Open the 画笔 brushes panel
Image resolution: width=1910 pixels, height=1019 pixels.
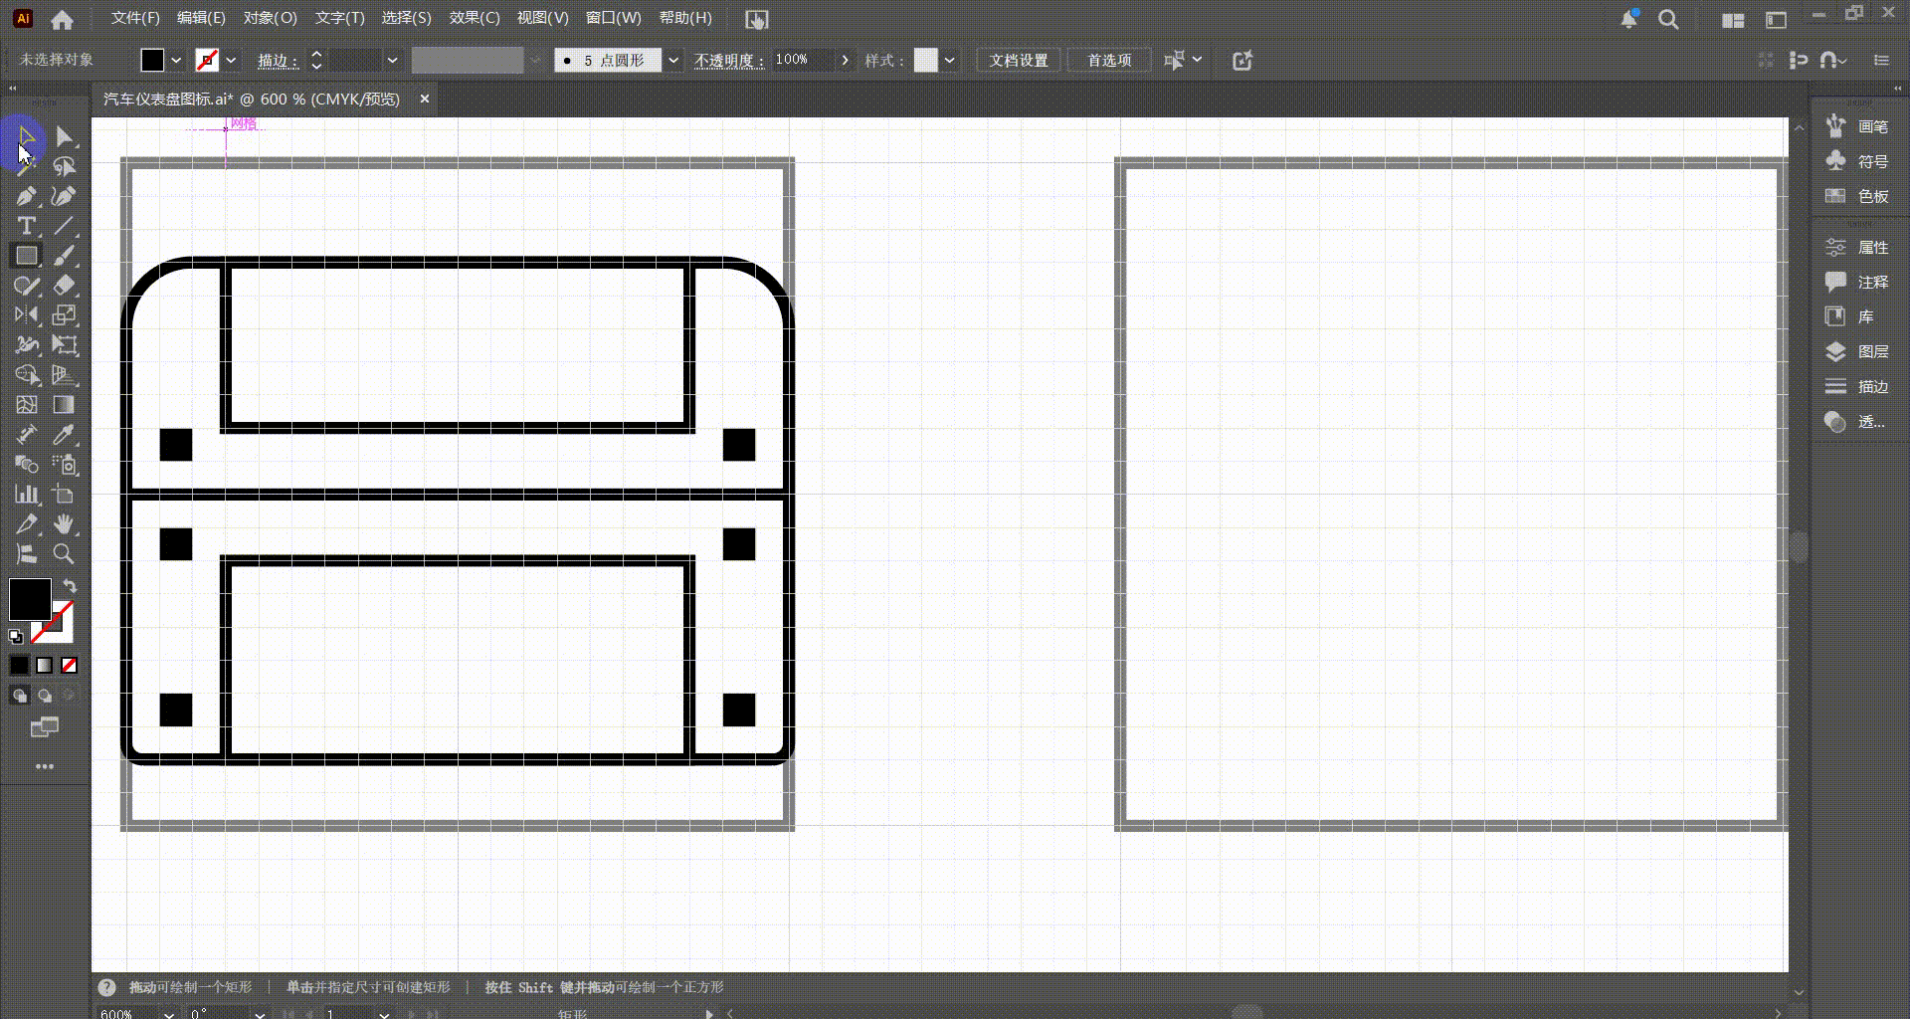(1857, 126)
